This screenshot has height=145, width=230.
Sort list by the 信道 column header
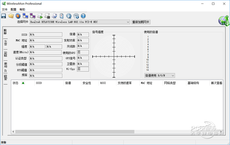(73, 83)
